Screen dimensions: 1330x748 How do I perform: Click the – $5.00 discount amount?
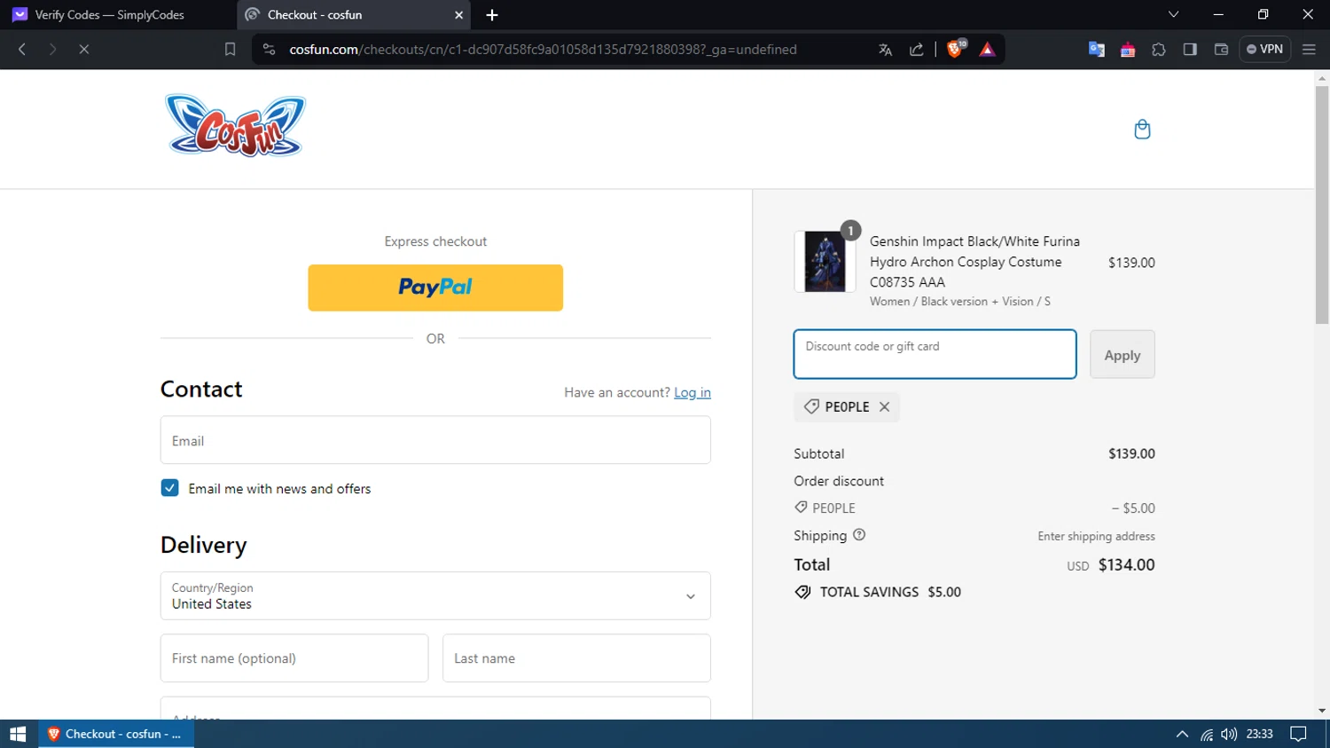1133,508
